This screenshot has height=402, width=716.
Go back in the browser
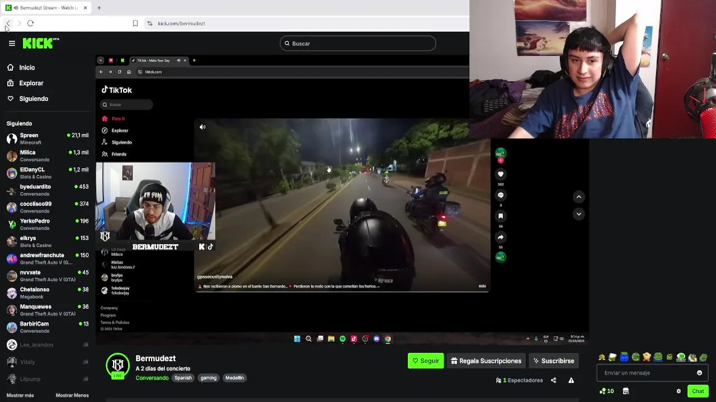[8, 23]
